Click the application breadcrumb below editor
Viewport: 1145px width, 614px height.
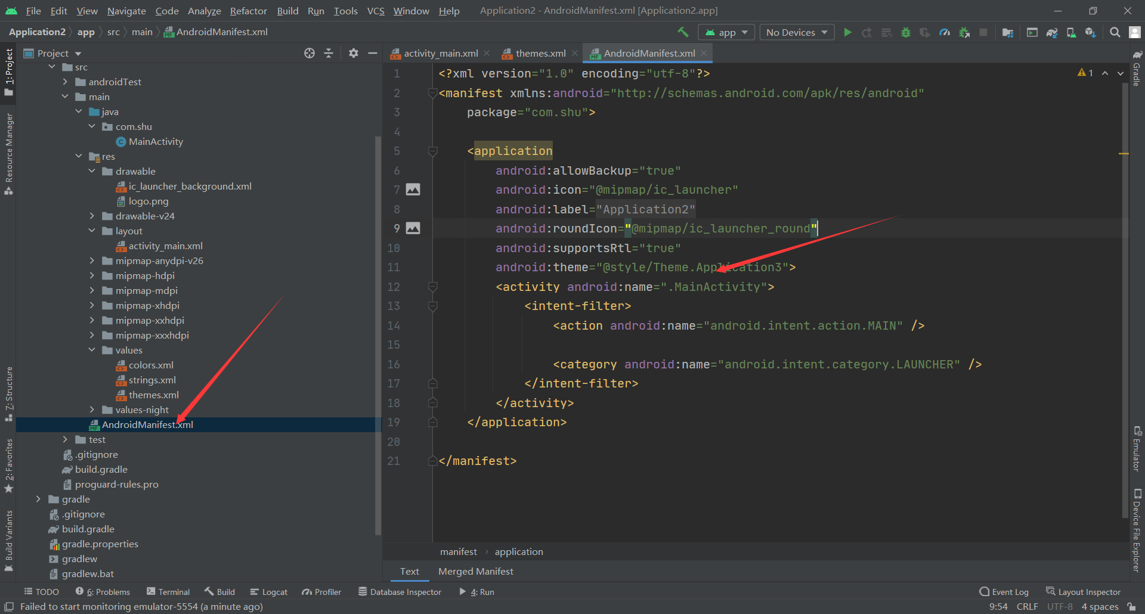[x=519, y=551]
